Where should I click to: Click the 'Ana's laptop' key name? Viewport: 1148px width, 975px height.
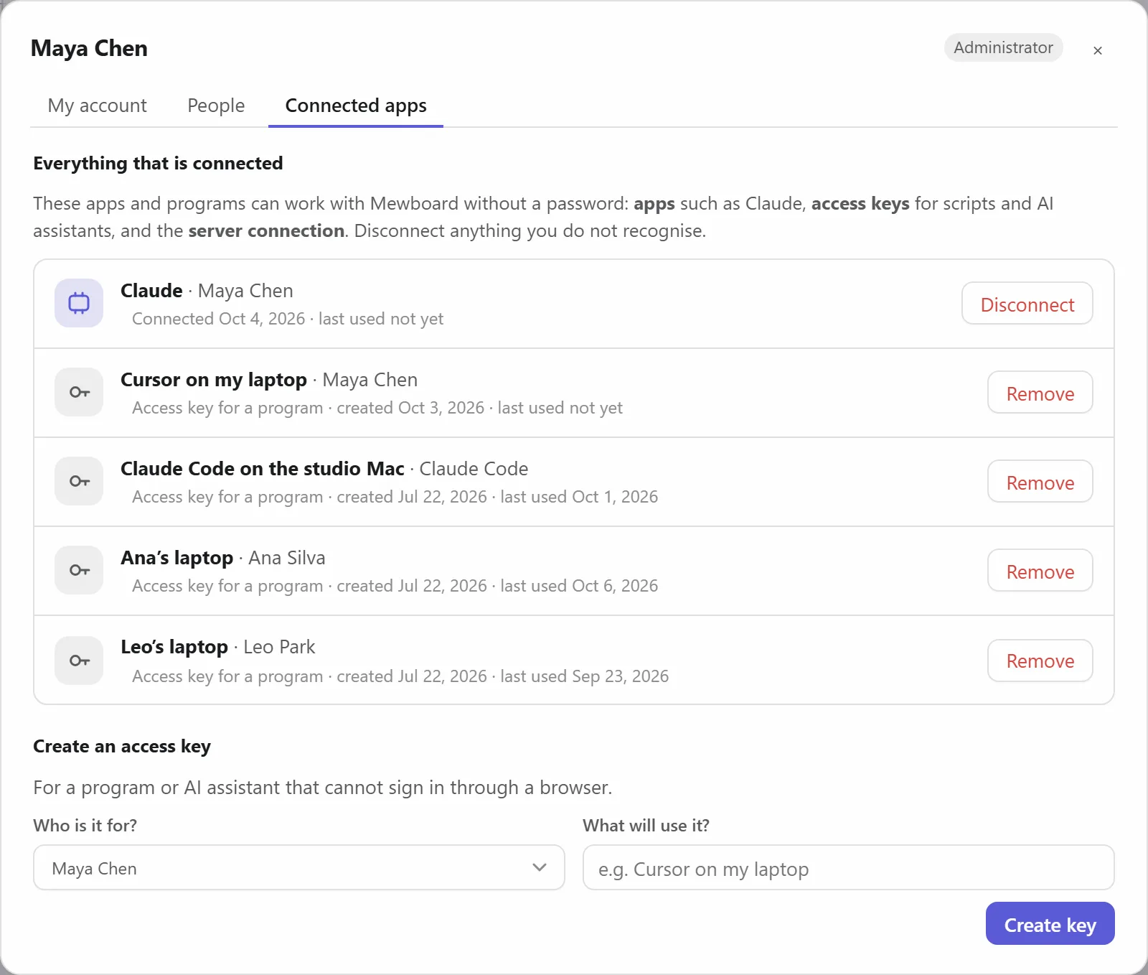tap(177, 558)
